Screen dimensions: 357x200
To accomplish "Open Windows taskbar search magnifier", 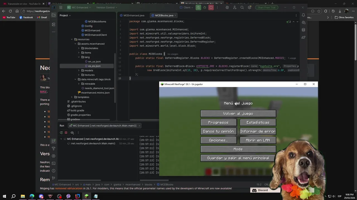I will [x=13, y=196].
